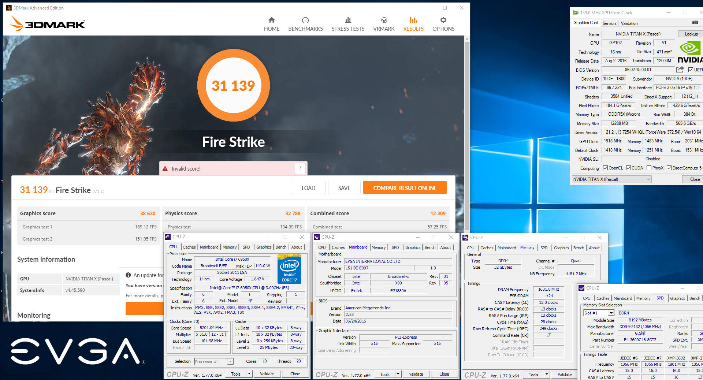Toggle the OpenCL checkbox
This screenshot has height=380, width=703.
[x=605, y=168]
